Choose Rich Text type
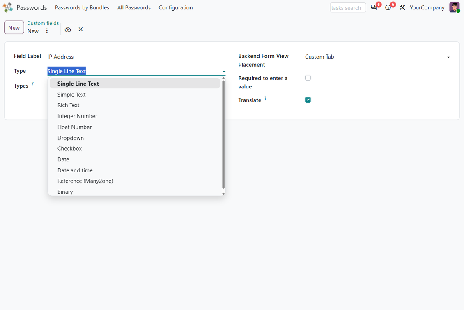This screenshot has height=310, width=464. tap(135, 105)
